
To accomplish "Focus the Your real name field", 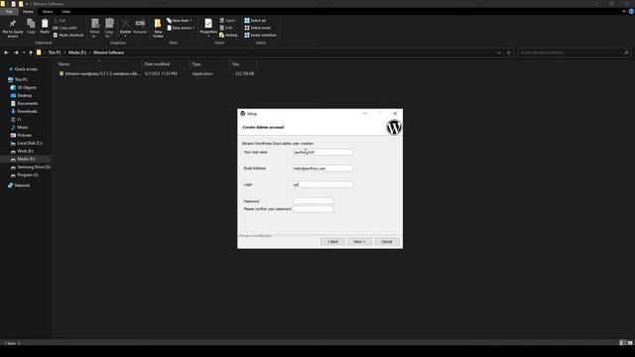I will [x=322, y=152].
